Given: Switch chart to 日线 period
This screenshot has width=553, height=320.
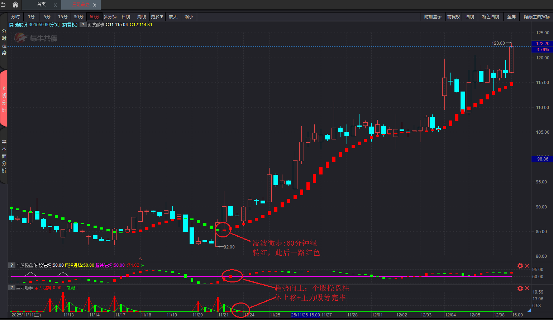Looking at the screenshot, I should pyautogui.click(x=126, y=17).
